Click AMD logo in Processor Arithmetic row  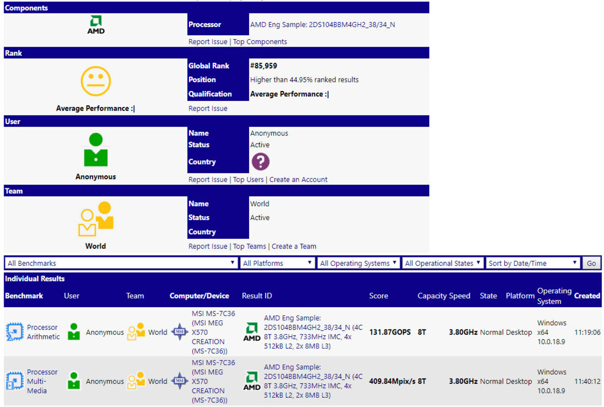[x=252, y=332]
